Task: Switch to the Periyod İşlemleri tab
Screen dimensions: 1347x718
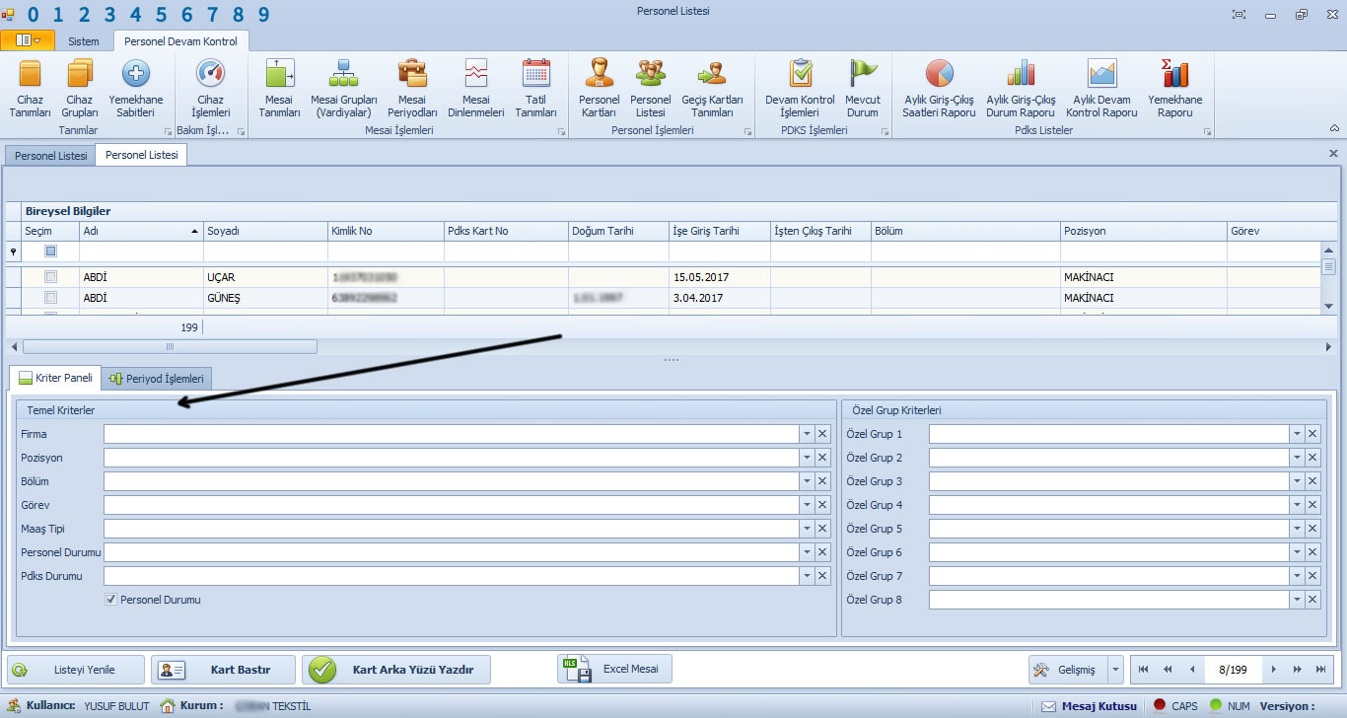Action: point(157,379)
